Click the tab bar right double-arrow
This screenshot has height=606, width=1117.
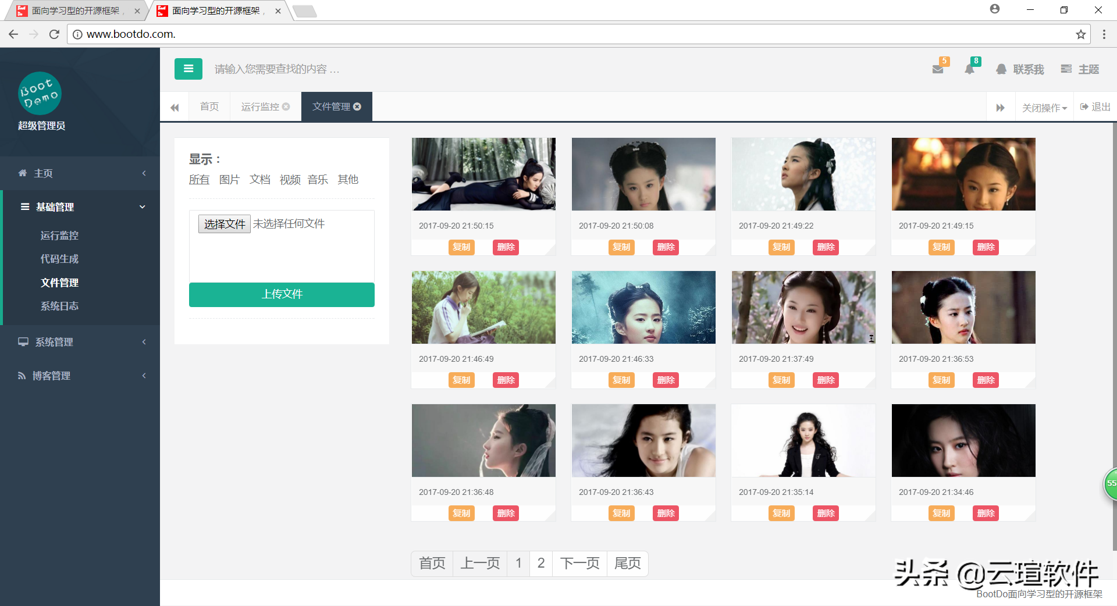(1001, 108)
